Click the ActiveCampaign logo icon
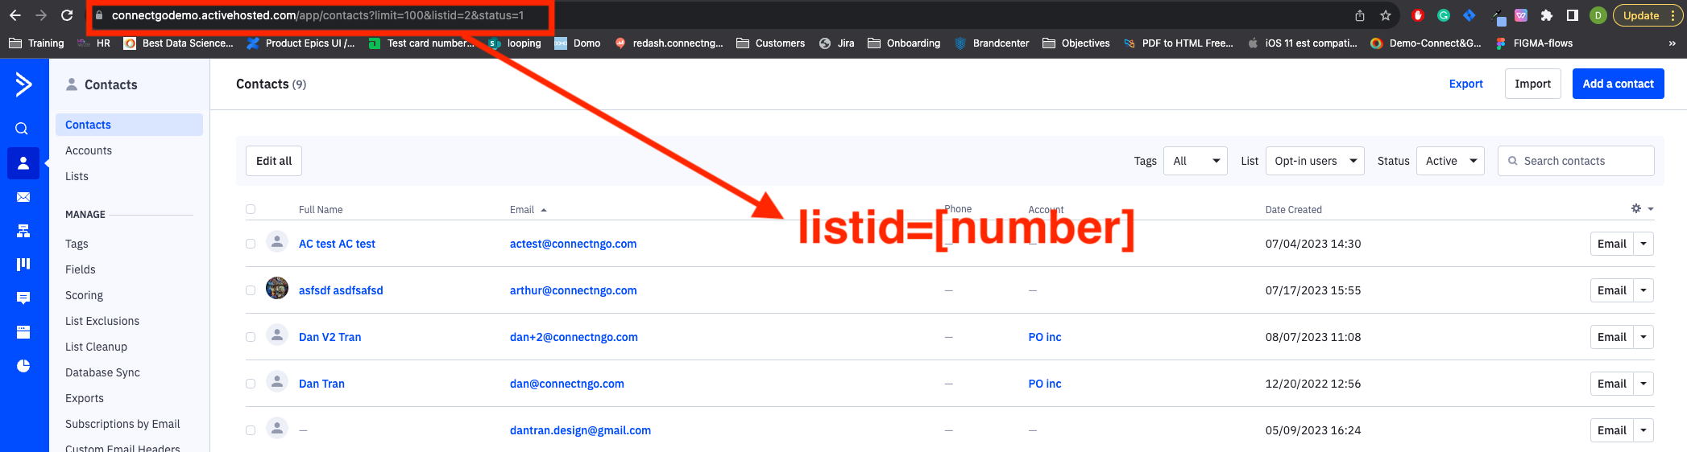 [23, 84]
